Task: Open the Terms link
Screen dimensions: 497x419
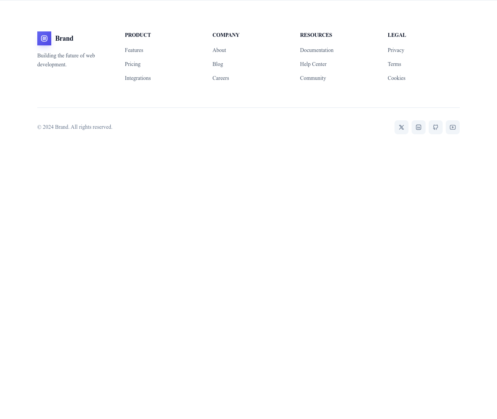Action: coord(394,64)
